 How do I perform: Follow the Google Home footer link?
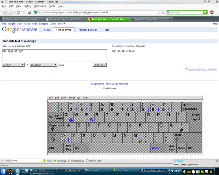97,84
